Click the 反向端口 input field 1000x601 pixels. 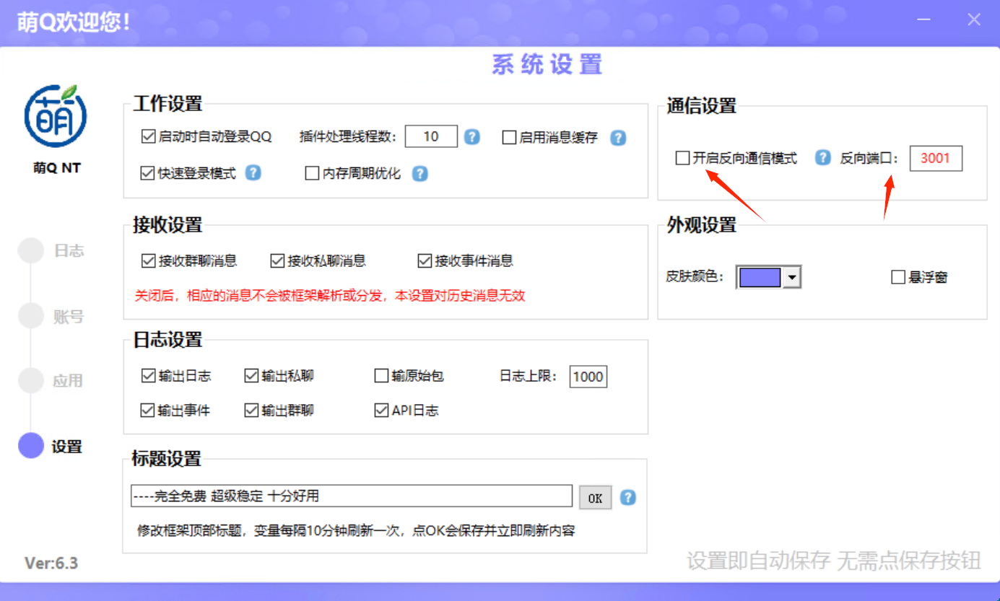935,158
